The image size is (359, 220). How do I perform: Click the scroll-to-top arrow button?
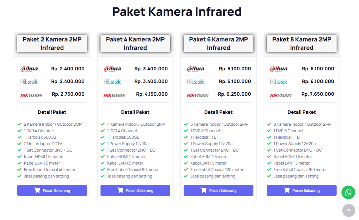tap(348, 210)
